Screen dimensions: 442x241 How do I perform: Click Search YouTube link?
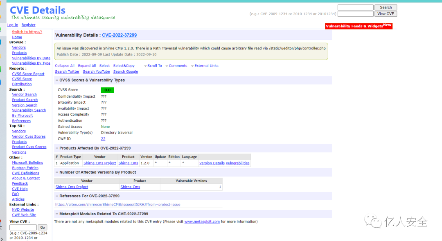pos(97,72)
